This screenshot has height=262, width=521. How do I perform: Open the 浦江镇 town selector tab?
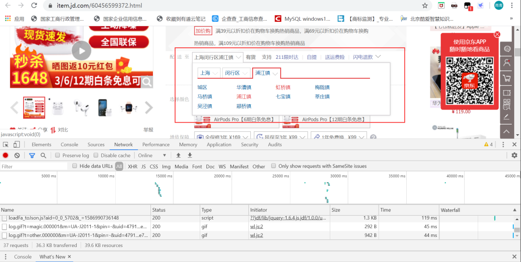pos(266,73)
